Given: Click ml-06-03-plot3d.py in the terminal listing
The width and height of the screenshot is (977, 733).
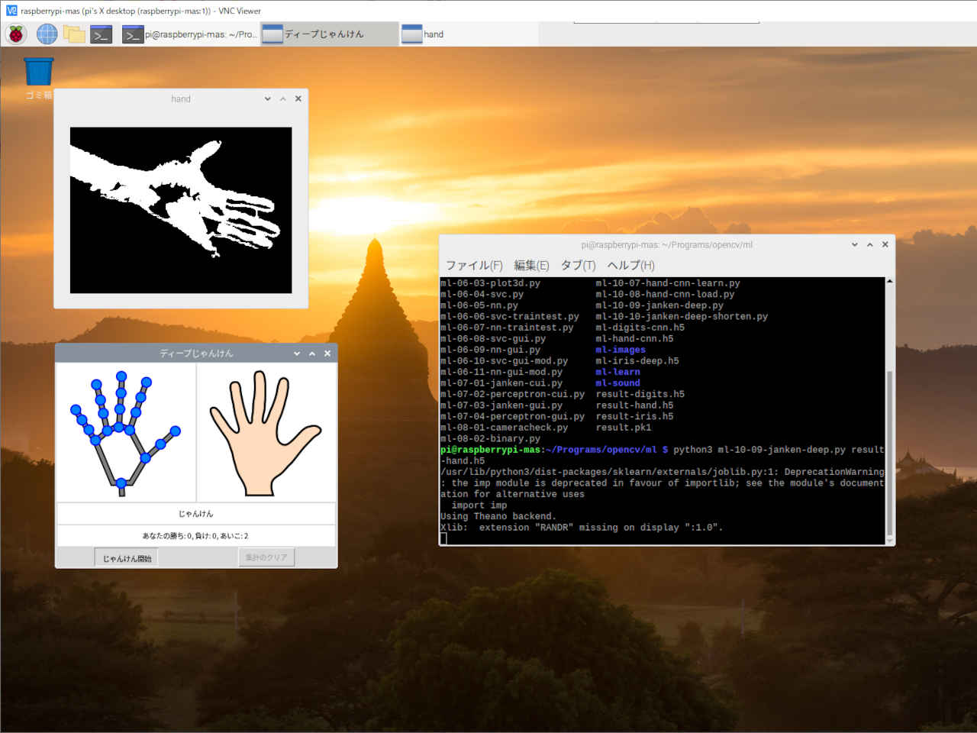Looking at the screenshot, I should [490, 283].
